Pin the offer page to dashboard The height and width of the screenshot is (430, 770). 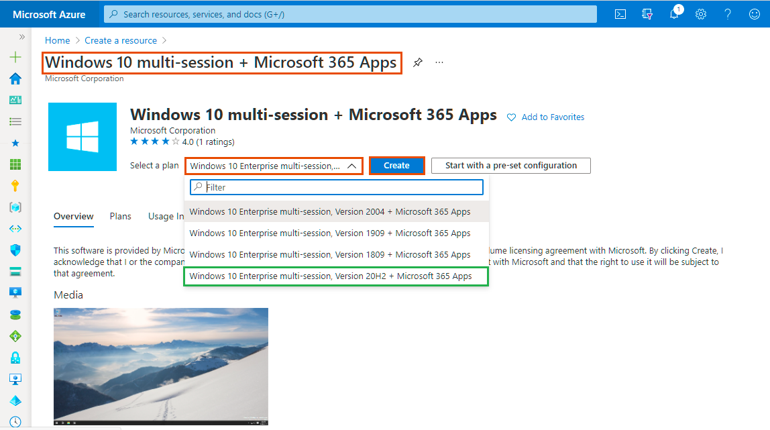click(x=417, y=62)
